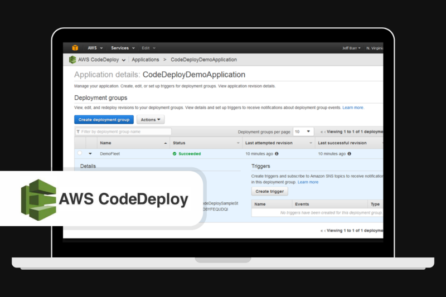Screen dimensions: 446x297
Task: Click the Details section heading
Action: coord(88,166)
